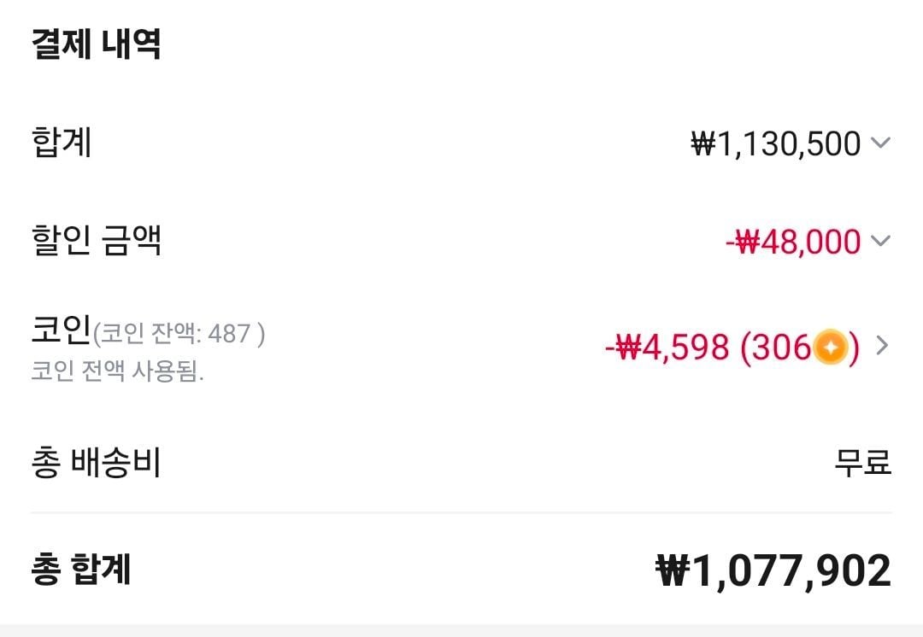
Task: Click the 총 합계 label
Action: 81,570
